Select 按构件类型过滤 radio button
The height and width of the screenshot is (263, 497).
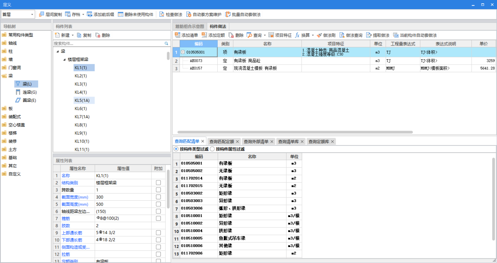tap(176, 149)
